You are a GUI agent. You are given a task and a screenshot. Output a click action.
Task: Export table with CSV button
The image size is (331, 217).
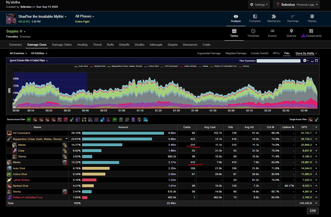tap(313, 211)
